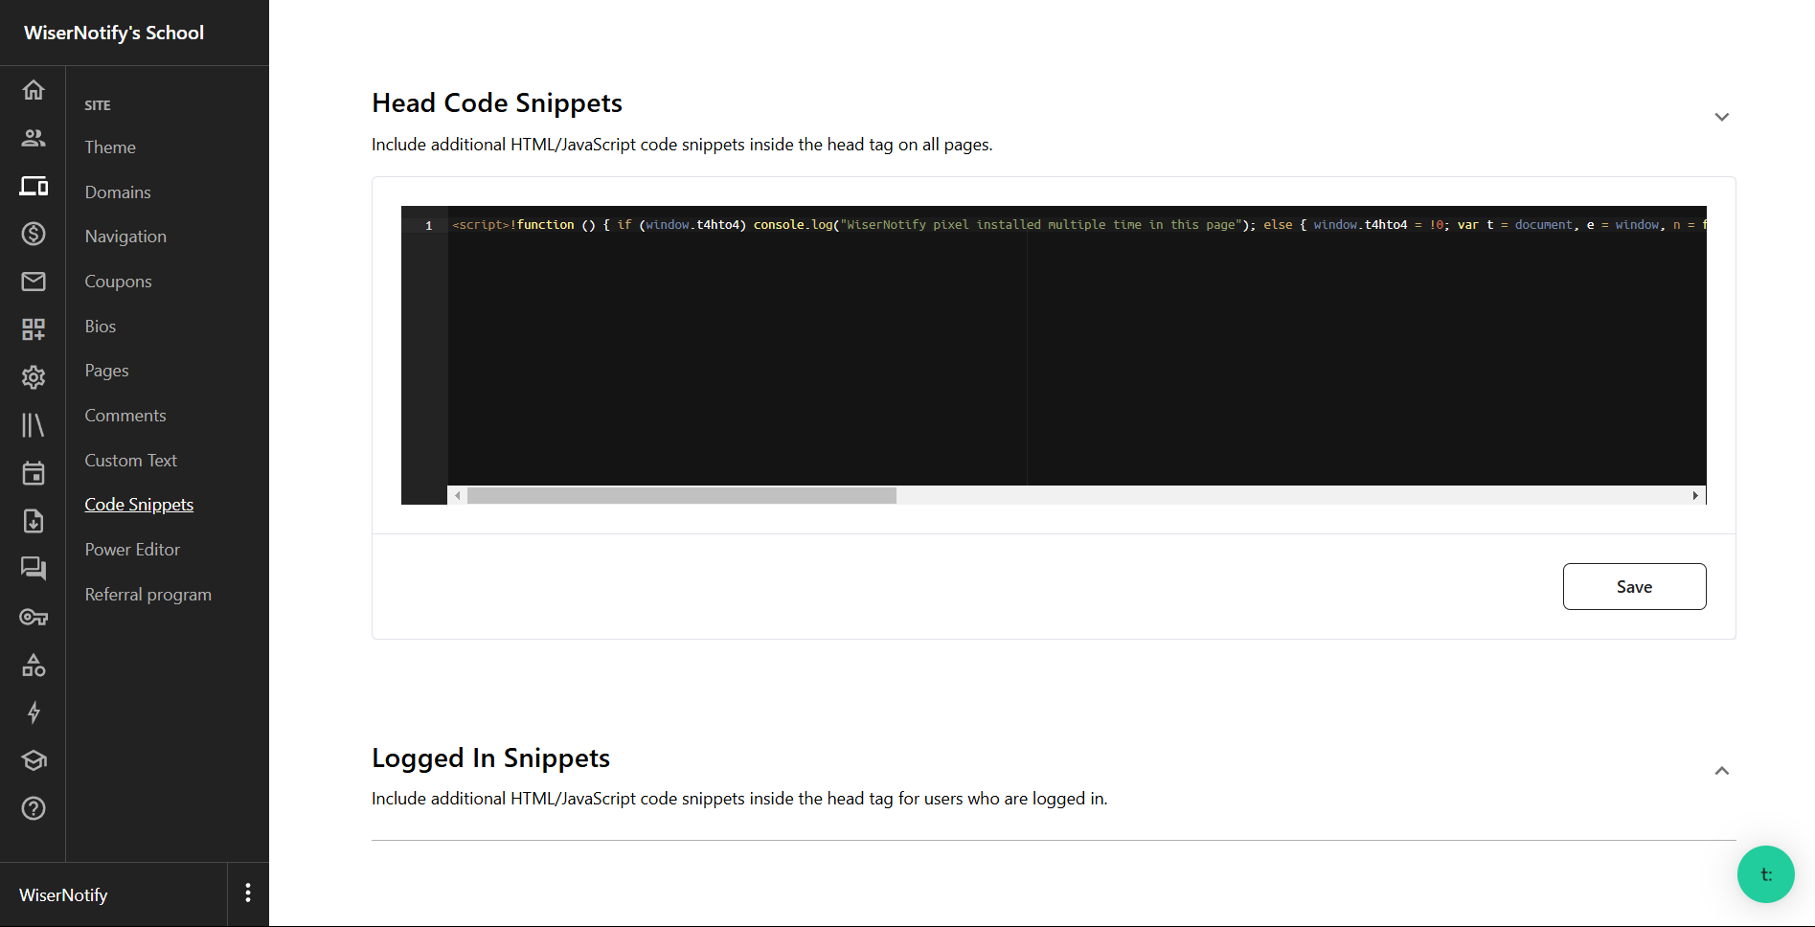
Task: Open the Digital downloads file icon
Action: tap(34, 521)
